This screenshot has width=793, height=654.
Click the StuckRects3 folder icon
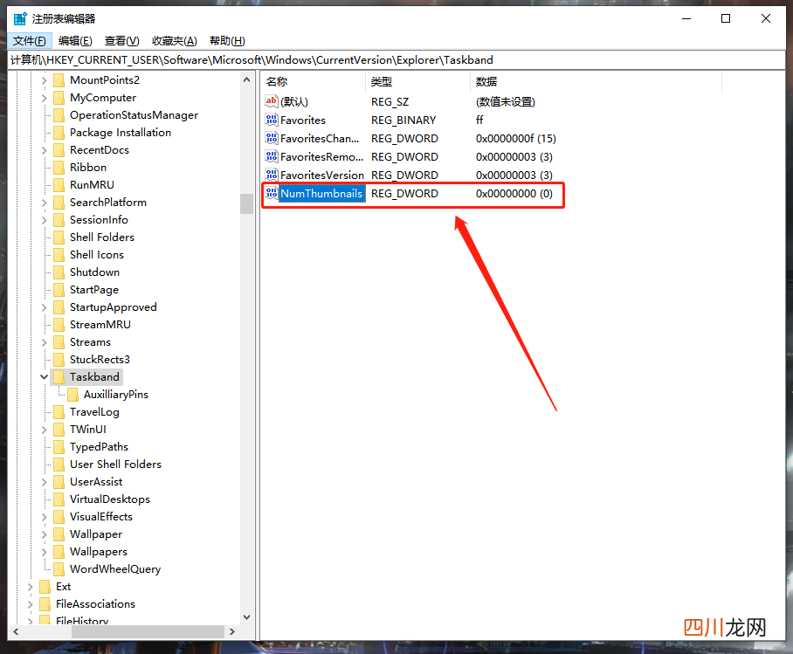[x=59, y=360]
